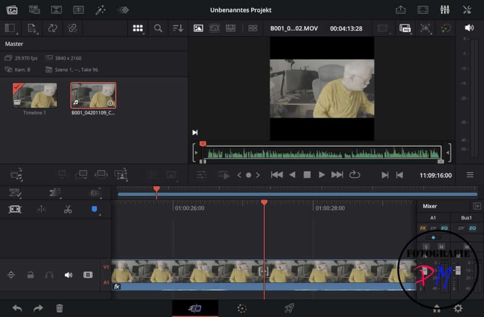The width and height of the screenshot is (484, 317).
Task: Open Project Settings gear icon
Action: 458,308
